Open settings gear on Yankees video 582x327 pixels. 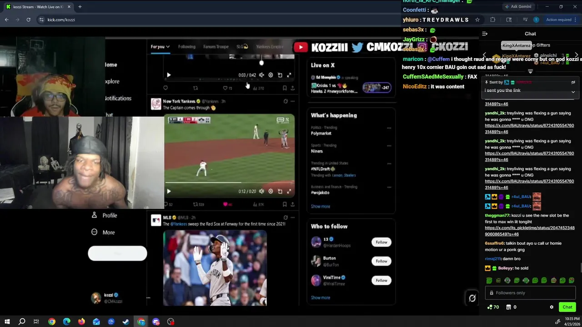coord(271,191)
